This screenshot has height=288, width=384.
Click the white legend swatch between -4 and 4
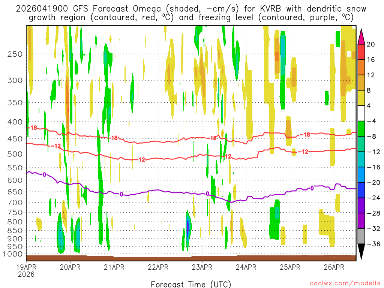point(361,113)
